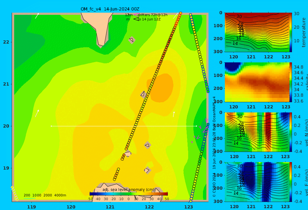Click the '14' contour label in temperature plot

(235, 43)
